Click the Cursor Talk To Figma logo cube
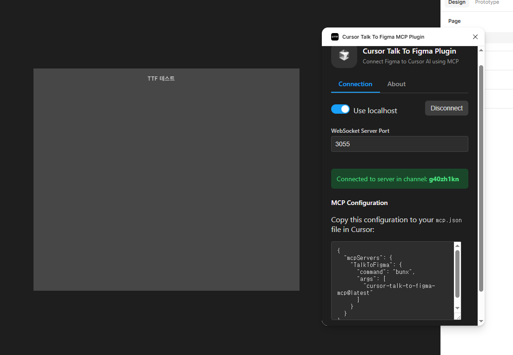513x355 pixels. [344, 55]
